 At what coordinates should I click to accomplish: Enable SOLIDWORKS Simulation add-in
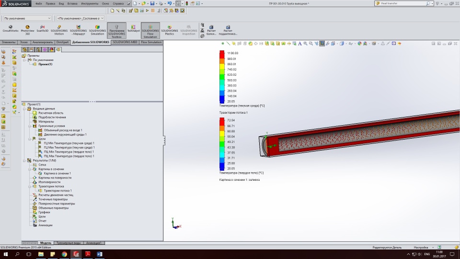click(x=97, y=30)
